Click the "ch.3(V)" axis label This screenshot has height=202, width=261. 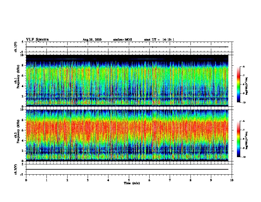pyautogui.click(x=15, y=169)
